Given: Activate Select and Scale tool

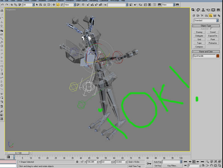Looking at the screenshot, I should tap(62, 5).
